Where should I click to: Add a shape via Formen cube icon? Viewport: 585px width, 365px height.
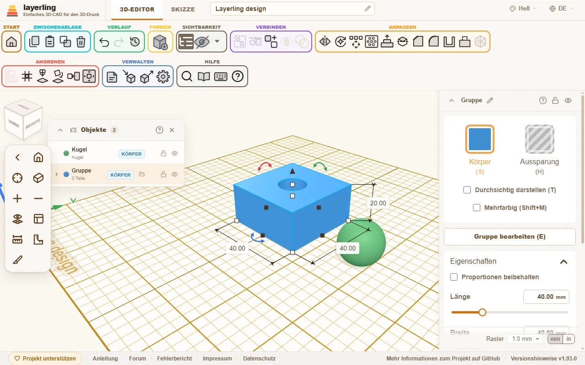click(160, 42)
